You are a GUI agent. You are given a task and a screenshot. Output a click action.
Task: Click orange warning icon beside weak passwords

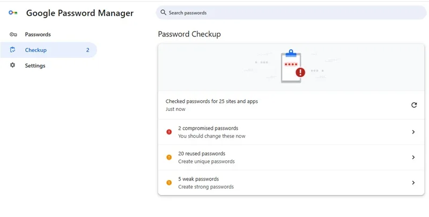169,183
